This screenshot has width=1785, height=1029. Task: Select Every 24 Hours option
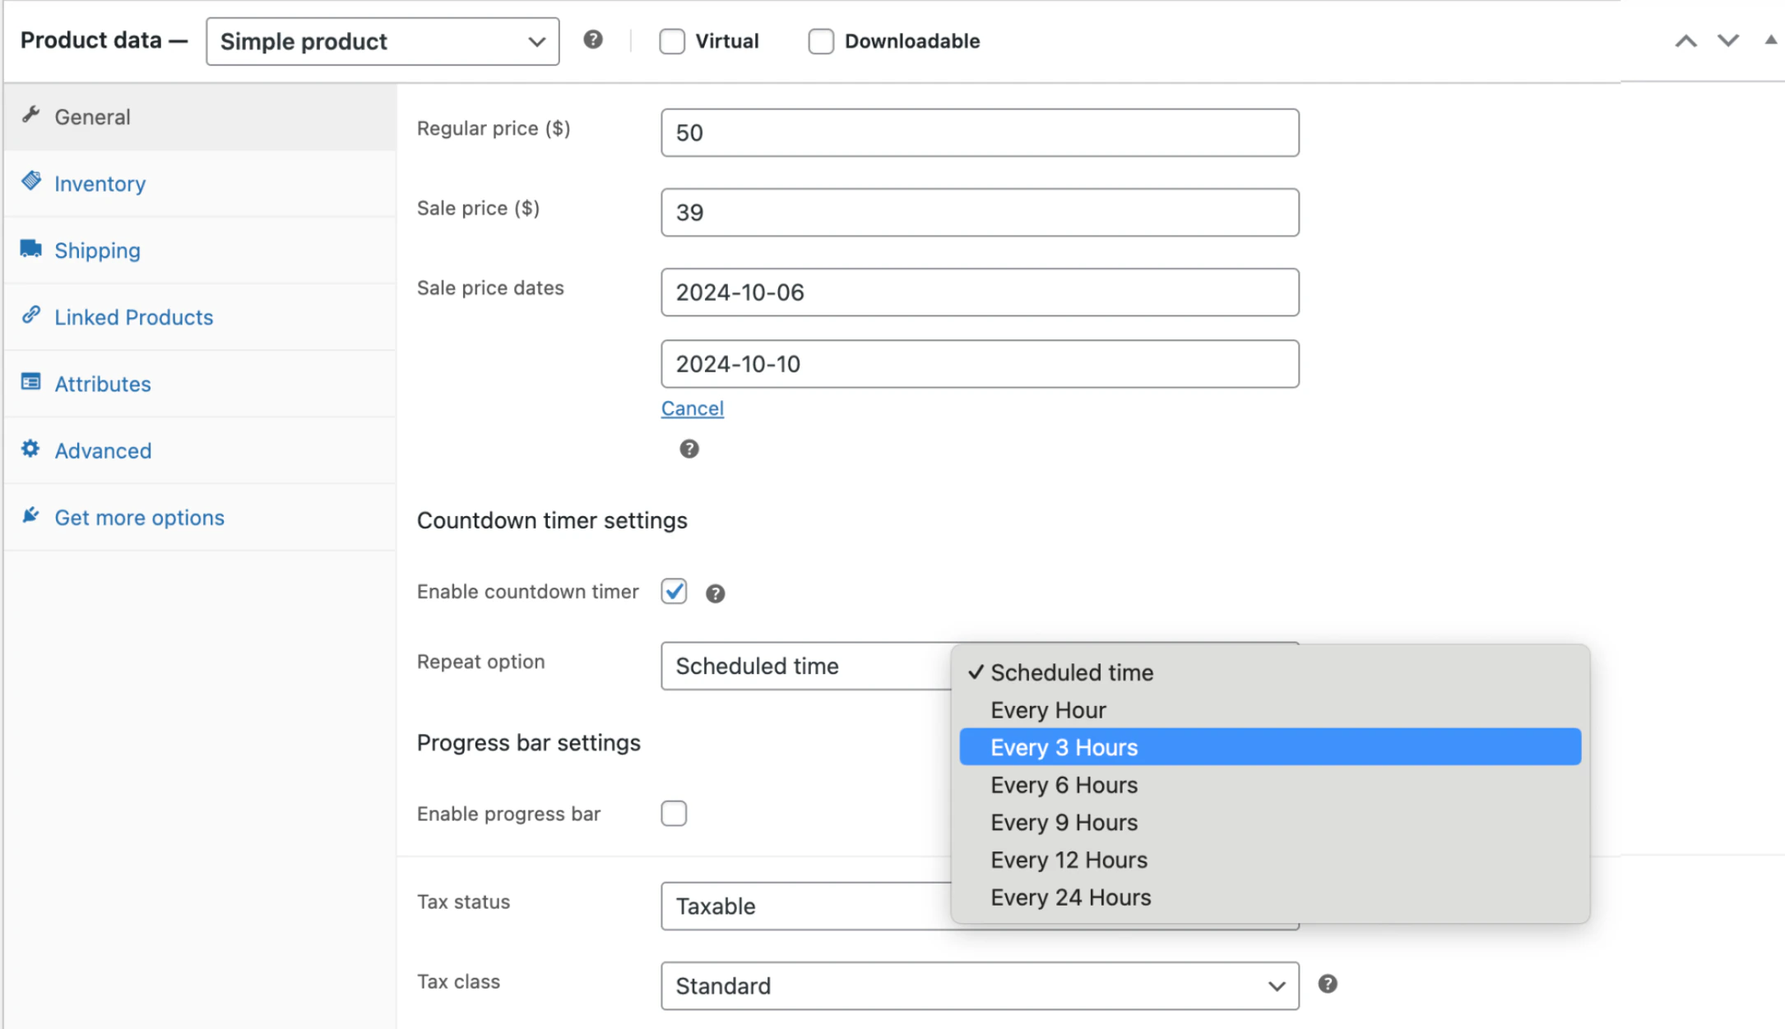point(1270,897)
